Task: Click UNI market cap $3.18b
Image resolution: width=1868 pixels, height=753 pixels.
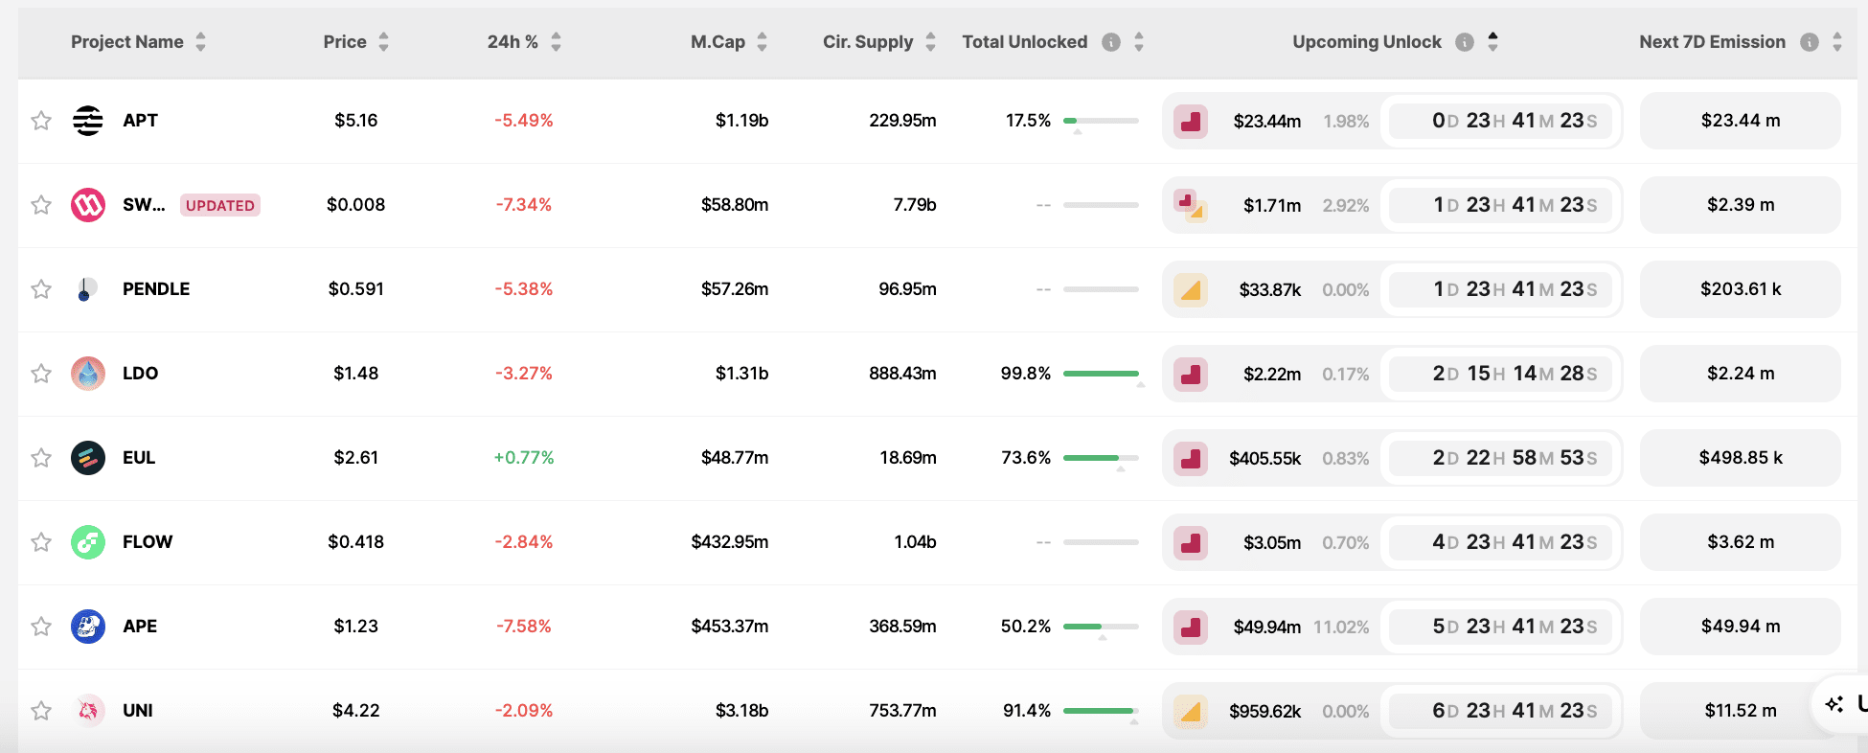Action: [x=741, y=711]
